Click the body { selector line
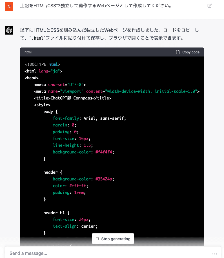Screen dimensions: 224x258 pyautogui.click(x=50, y=112)
